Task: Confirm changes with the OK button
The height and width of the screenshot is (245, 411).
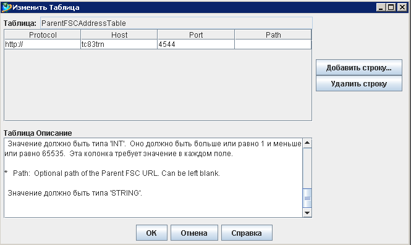Action: [151, 233]
